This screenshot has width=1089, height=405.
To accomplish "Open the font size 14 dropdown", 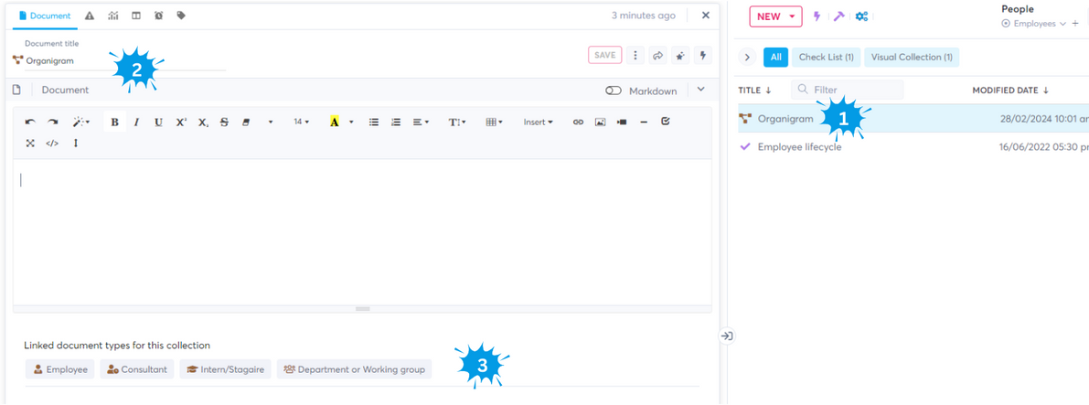I will tap(301, 122).
